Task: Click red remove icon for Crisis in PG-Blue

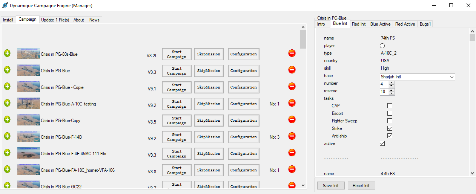Action: coord(292,70)
